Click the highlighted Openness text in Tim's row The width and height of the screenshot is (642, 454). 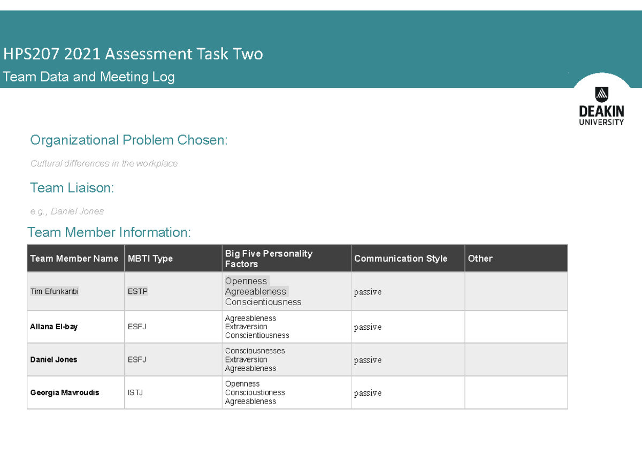pyautogui.click(x=246, y=281)
